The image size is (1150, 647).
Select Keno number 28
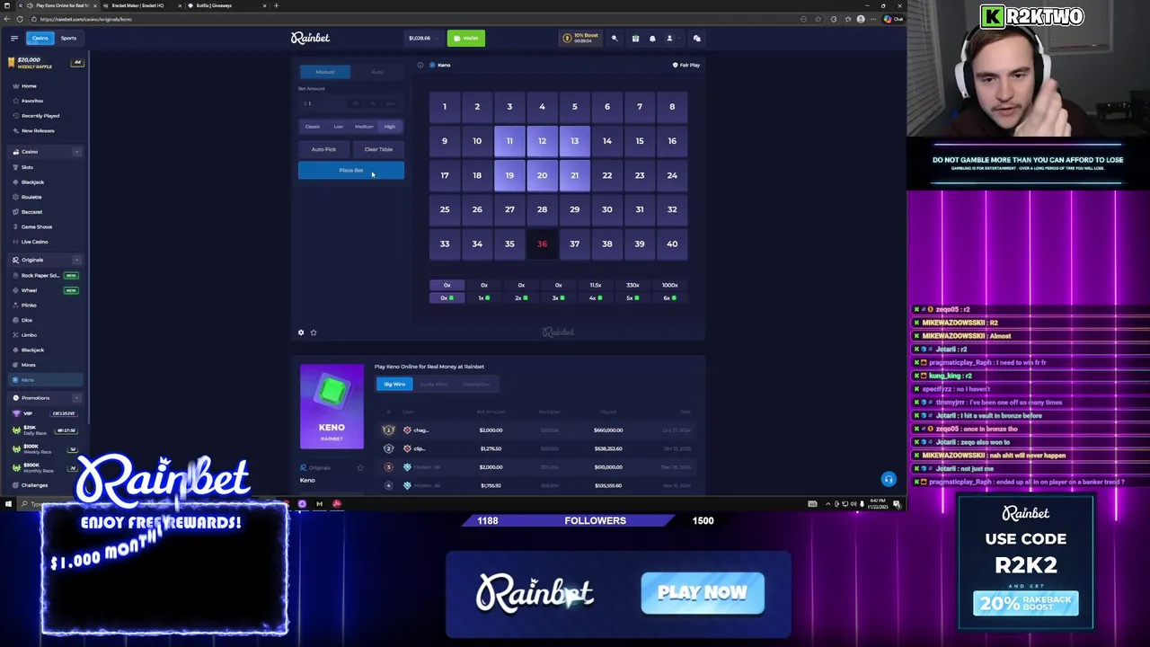pos(542,209)
